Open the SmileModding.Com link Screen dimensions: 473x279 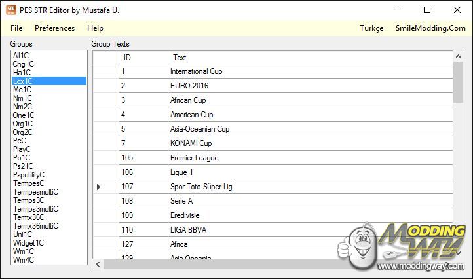[x=430, y=28]
